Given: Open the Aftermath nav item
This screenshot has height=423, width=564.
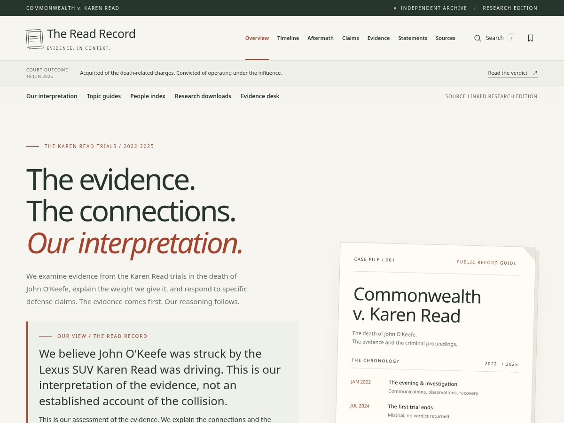Looking at the screenshot, I should click(x=321, y=38).
